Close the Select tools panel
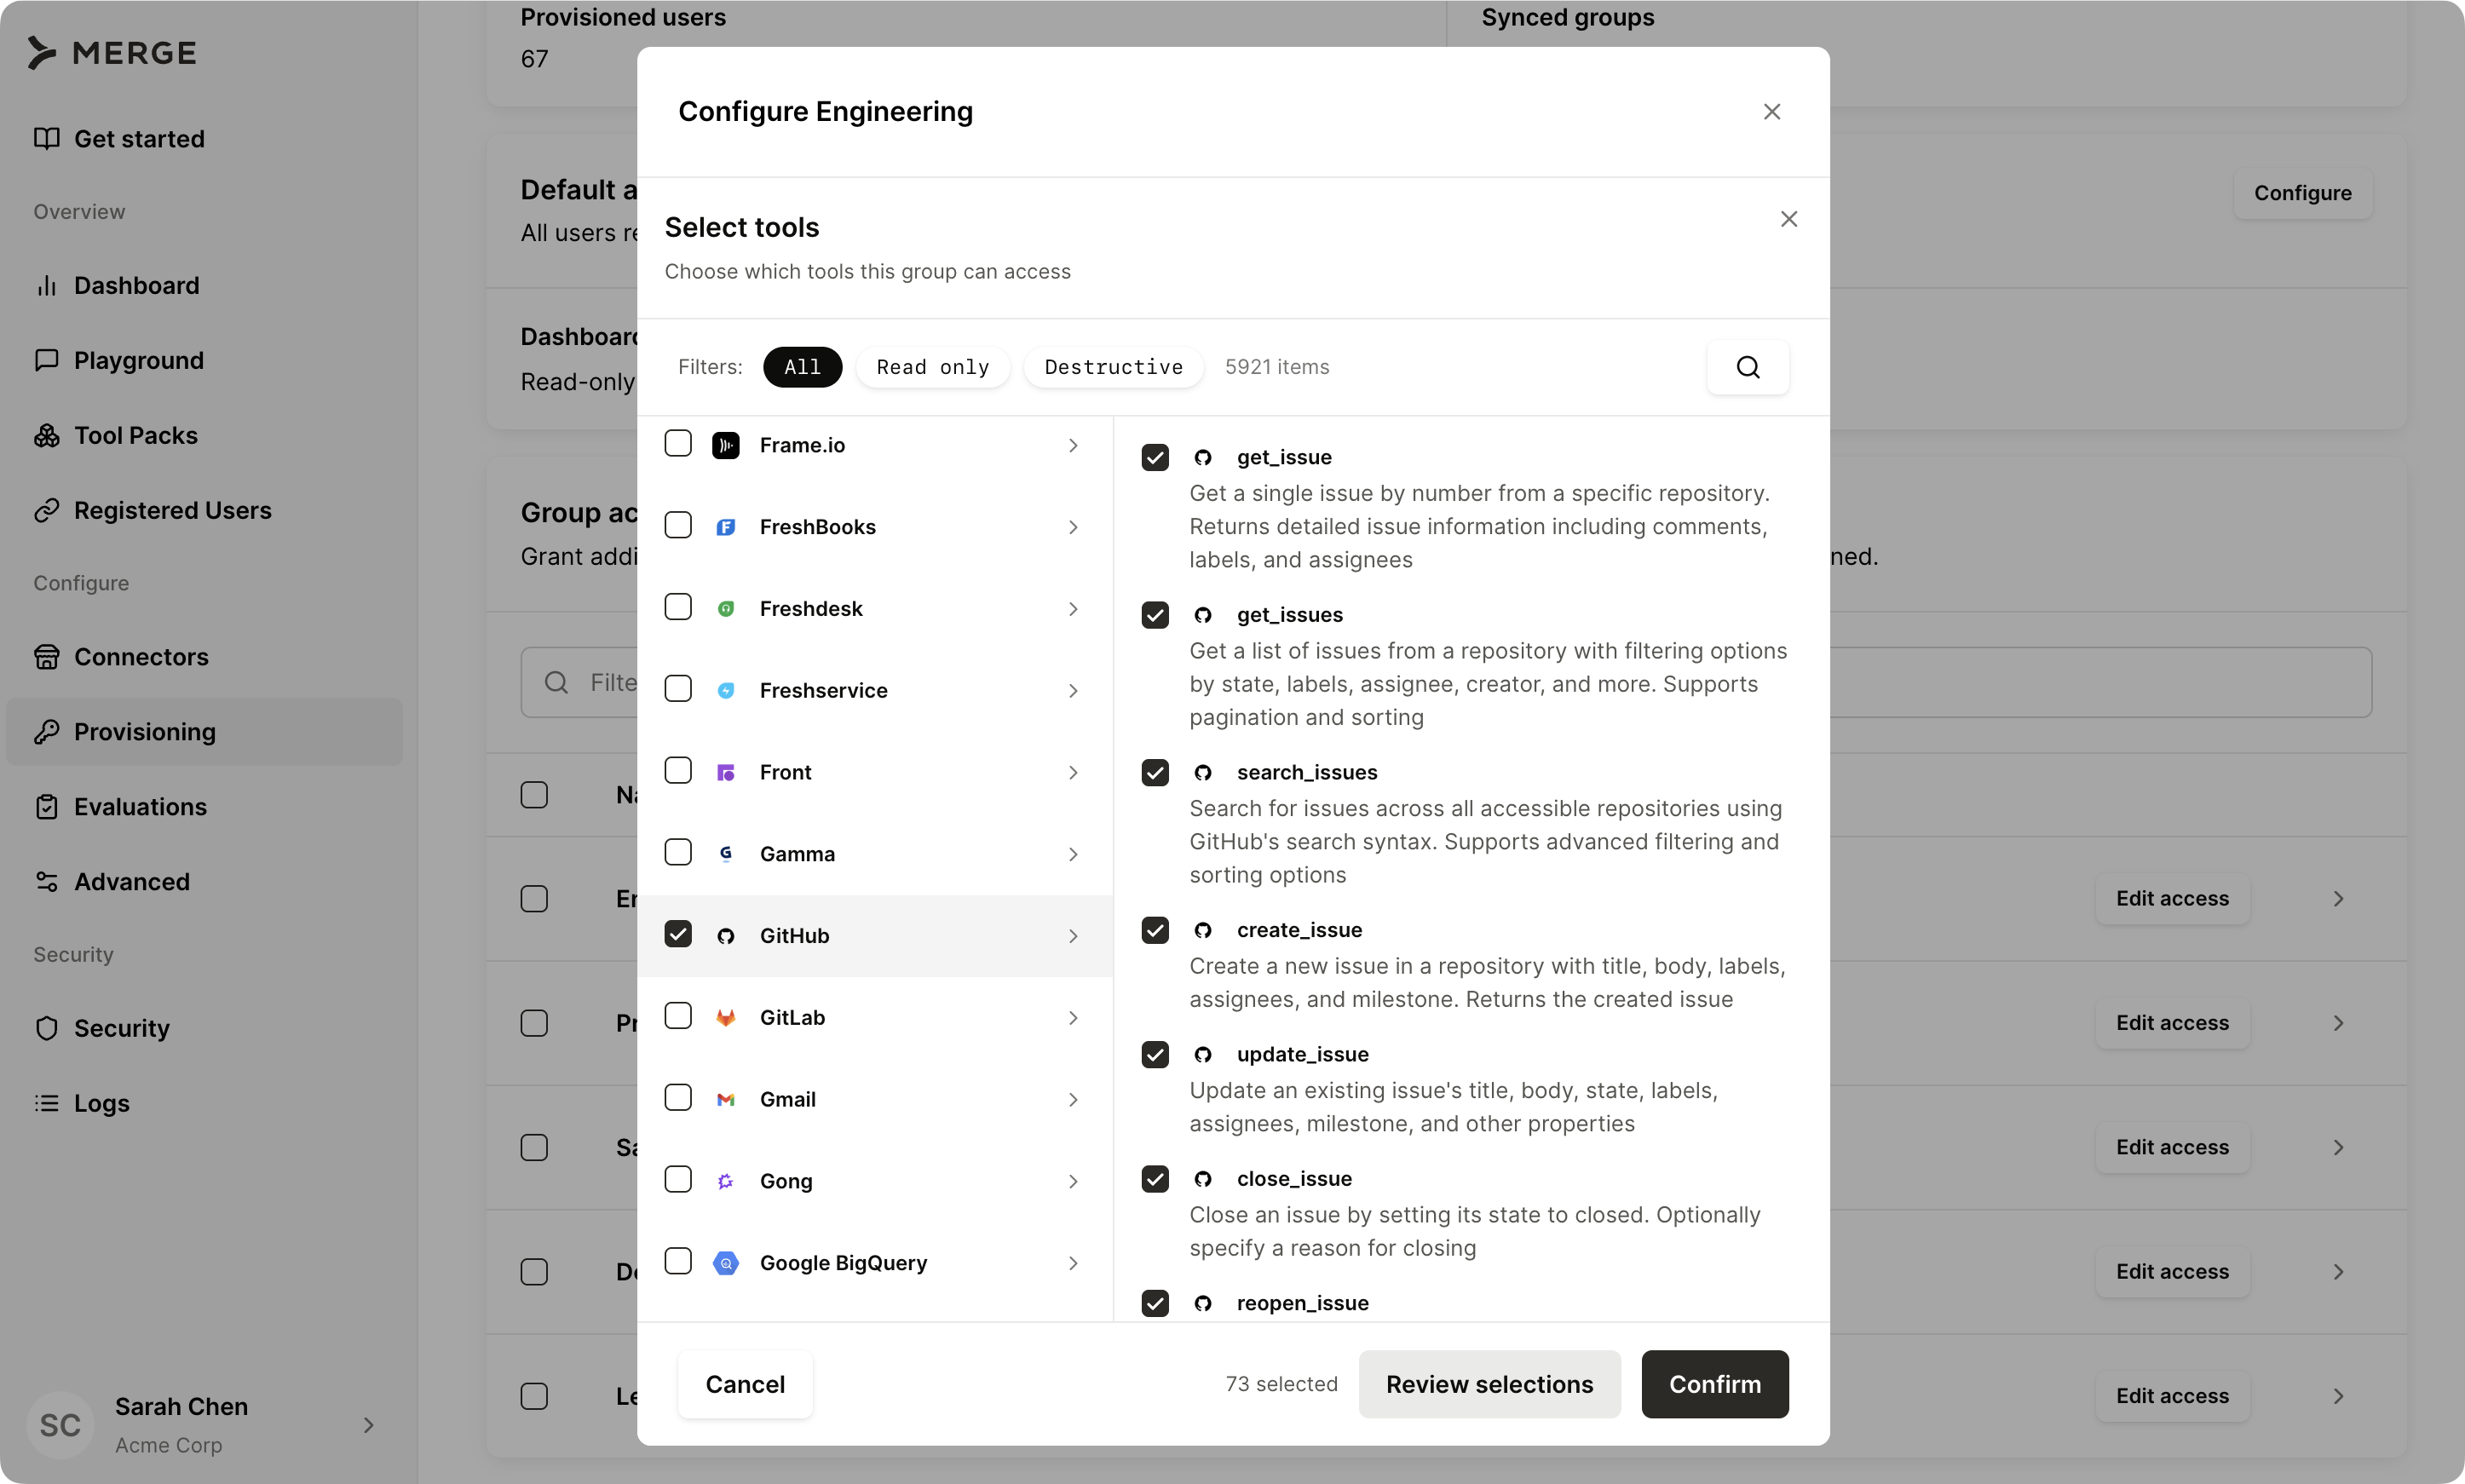 1788,219
